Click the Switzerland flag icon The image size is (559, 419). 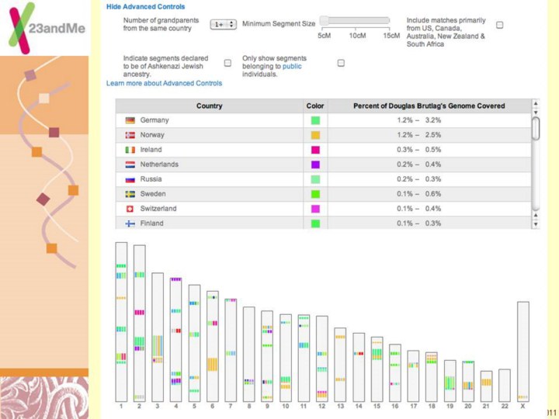point(130,209)
